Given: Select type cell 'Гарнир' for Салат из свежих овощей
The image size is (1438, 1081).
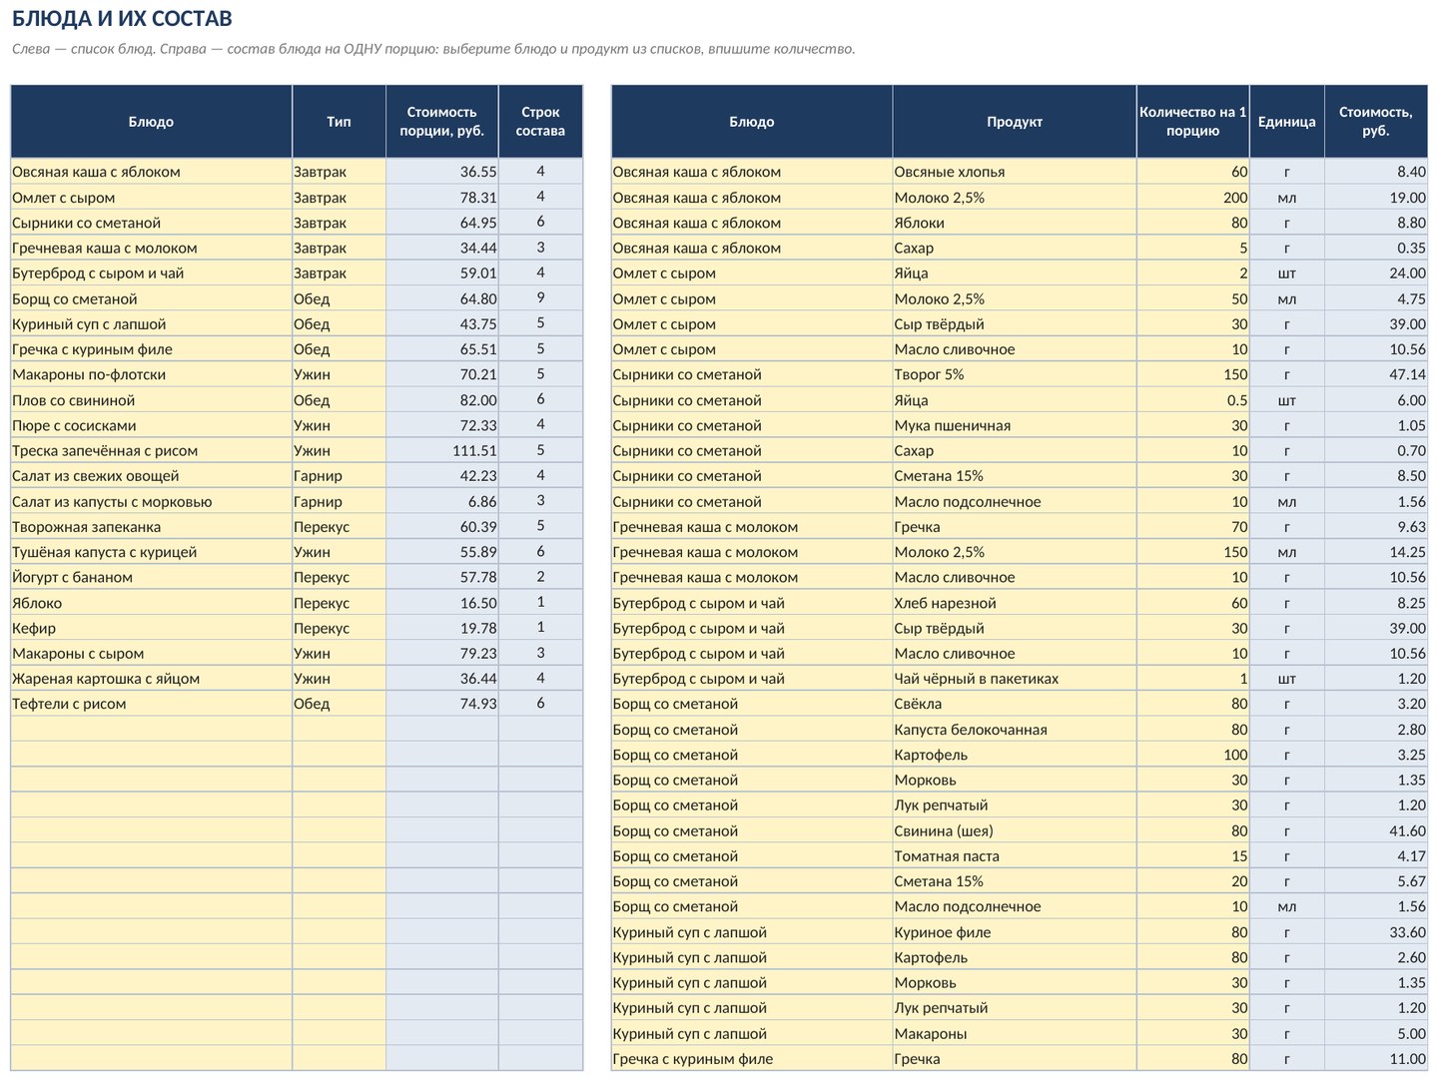Looking at the screenshot, I should coord(339,476).
